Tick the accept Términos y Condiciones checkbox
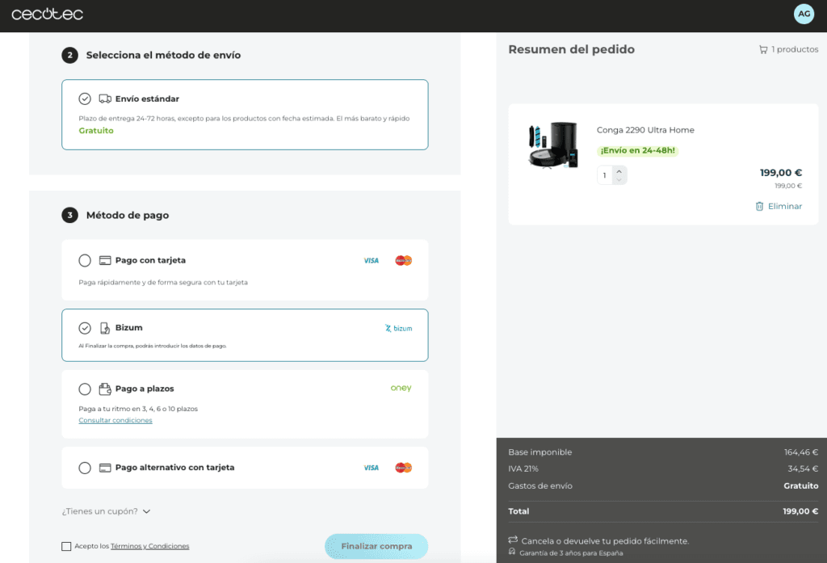This screenshot has width=827, height=563. 66,546
